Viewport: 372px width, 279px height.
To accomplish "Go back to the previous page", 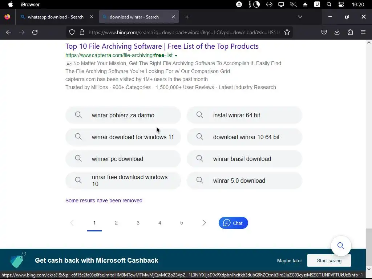I will (9, 32).
